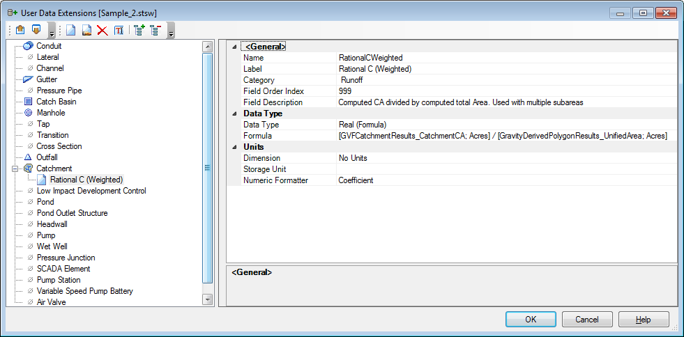Image resolution: width=684 pixels, height=337 pixels.
Task: Click the OK button
Action: pos(531,319)
